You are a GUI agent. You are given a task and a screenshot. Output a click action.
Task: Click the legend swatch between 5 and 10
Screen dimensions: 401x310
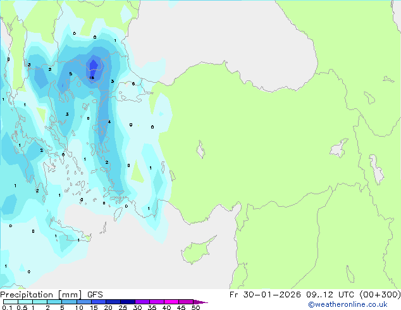click(70, 302)
